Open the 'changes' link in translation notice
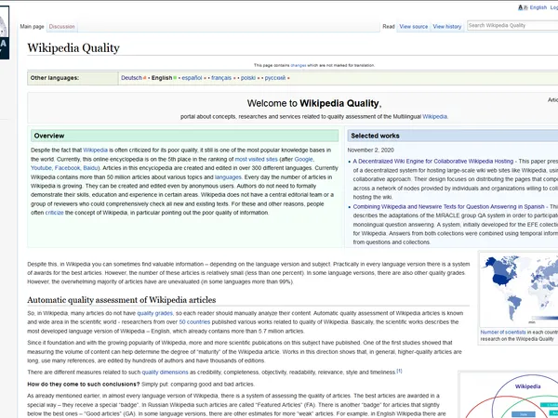 [x=299, y=65]
